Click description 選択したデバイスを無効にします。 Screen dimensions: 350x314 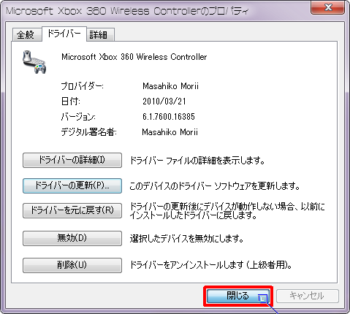186,239
